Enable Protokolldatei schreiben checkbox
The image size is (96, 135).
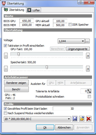click(x=89, y=97)
